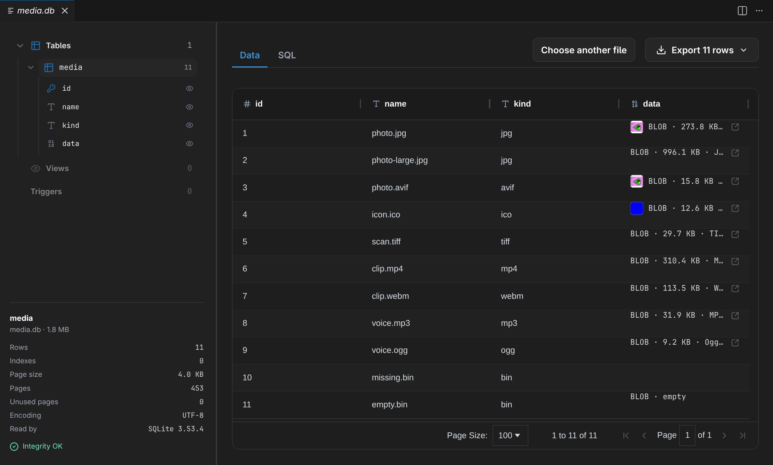Open blob viewer for photo.avif row

(x=735, y=181)
